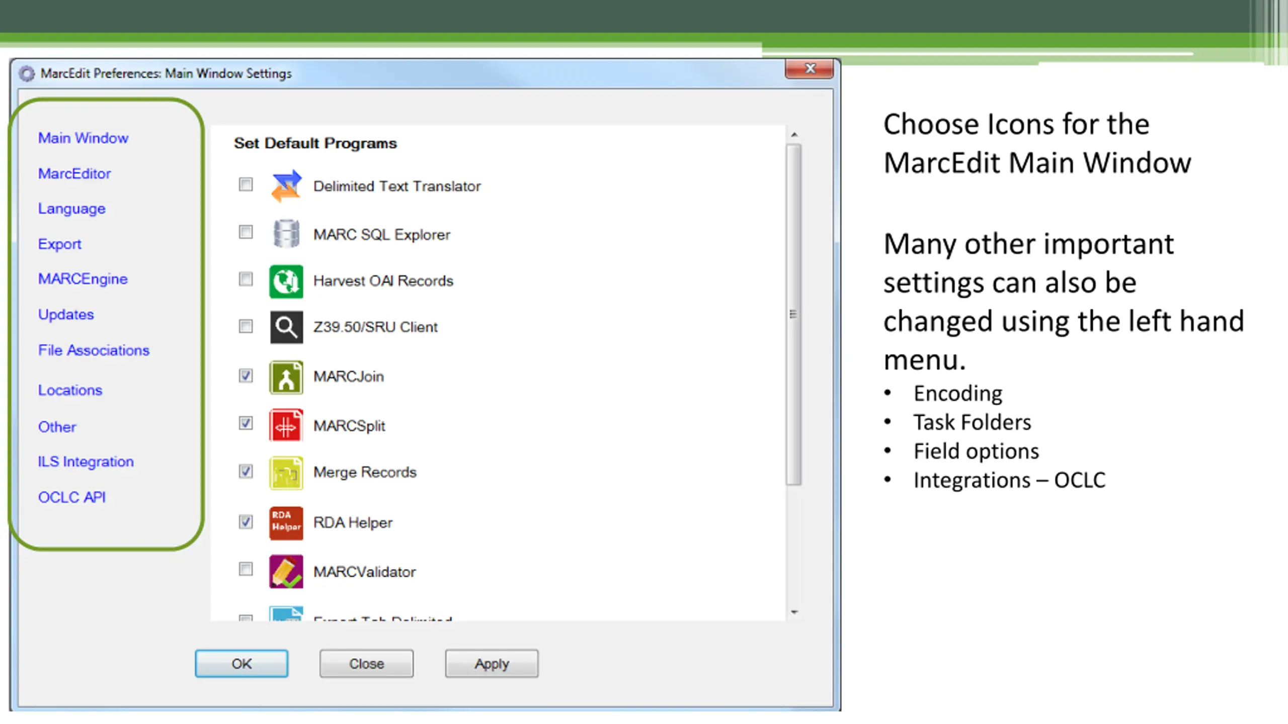This screenshot has width=1288, height=724.
Task: Click the Harvest OAI Records label
Action: pyautogui.click(x=383, y=281)
